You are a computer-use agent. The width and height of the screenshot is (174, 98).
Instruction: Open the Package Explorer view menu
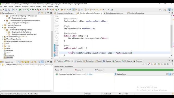click(45, 13)
